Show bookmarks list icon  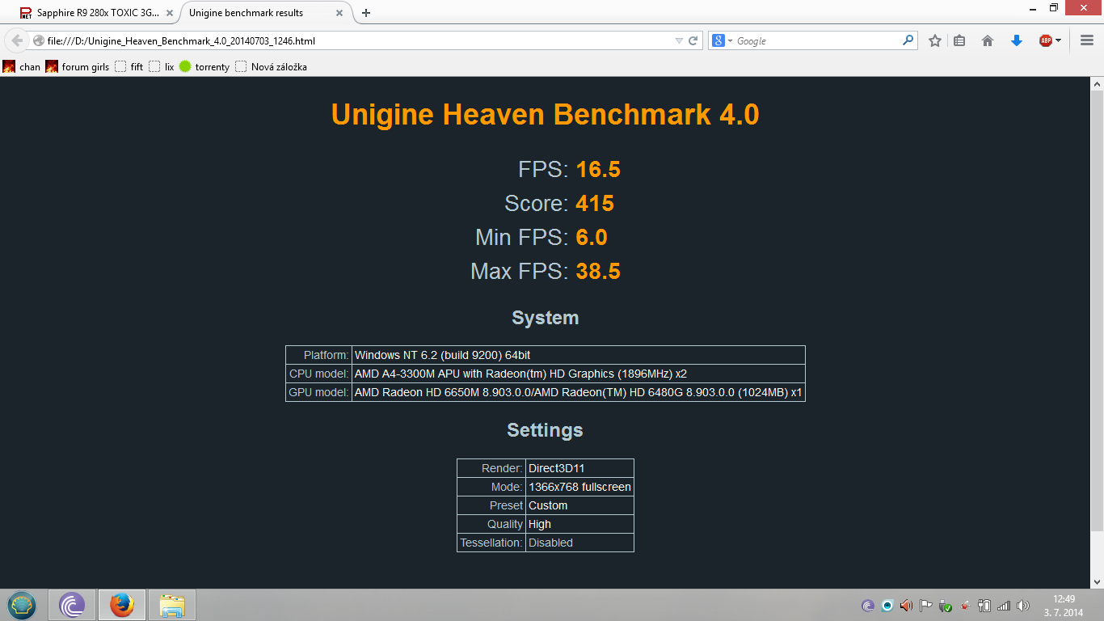point(959,40)
